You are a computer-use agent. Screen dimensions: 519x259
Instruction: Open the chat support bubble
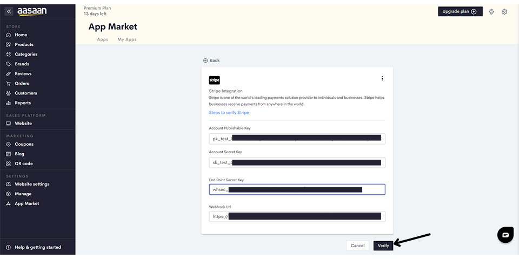coord(505,235)
